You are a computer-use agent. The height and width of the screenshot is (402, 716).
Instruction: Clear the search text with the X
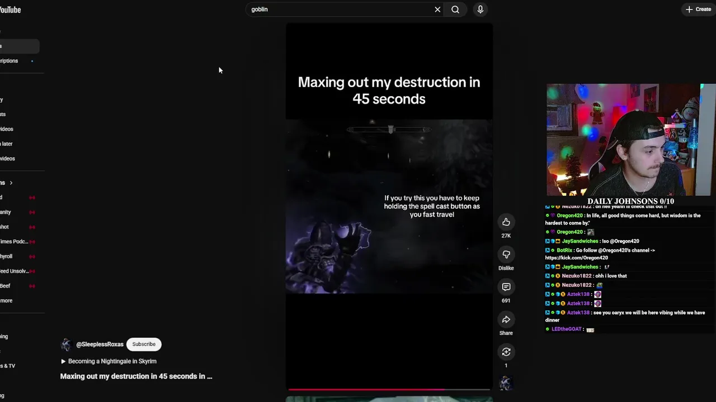point(437,9)
